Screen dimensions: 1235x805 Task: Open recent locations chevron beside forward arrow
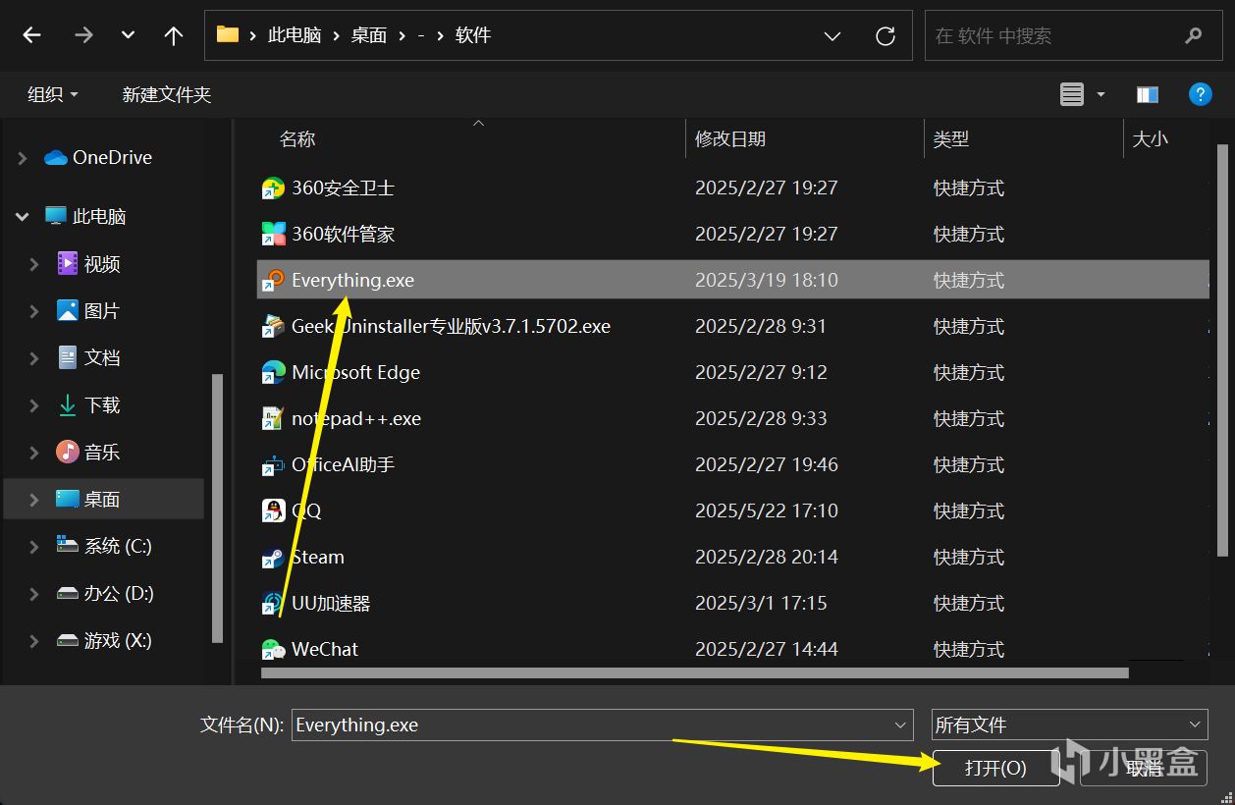128,35
